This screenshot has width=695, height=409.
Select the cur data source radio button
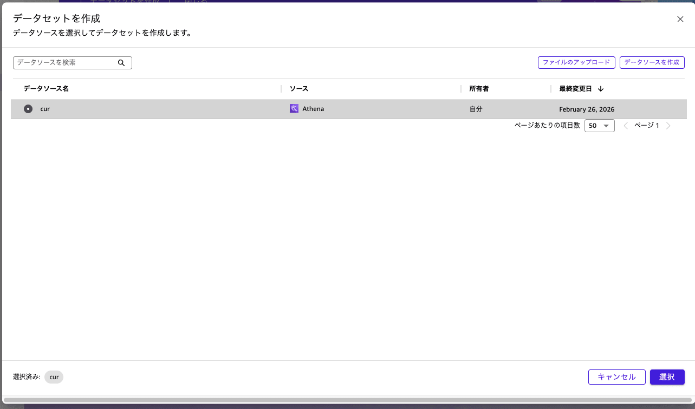tap(28, 108)
